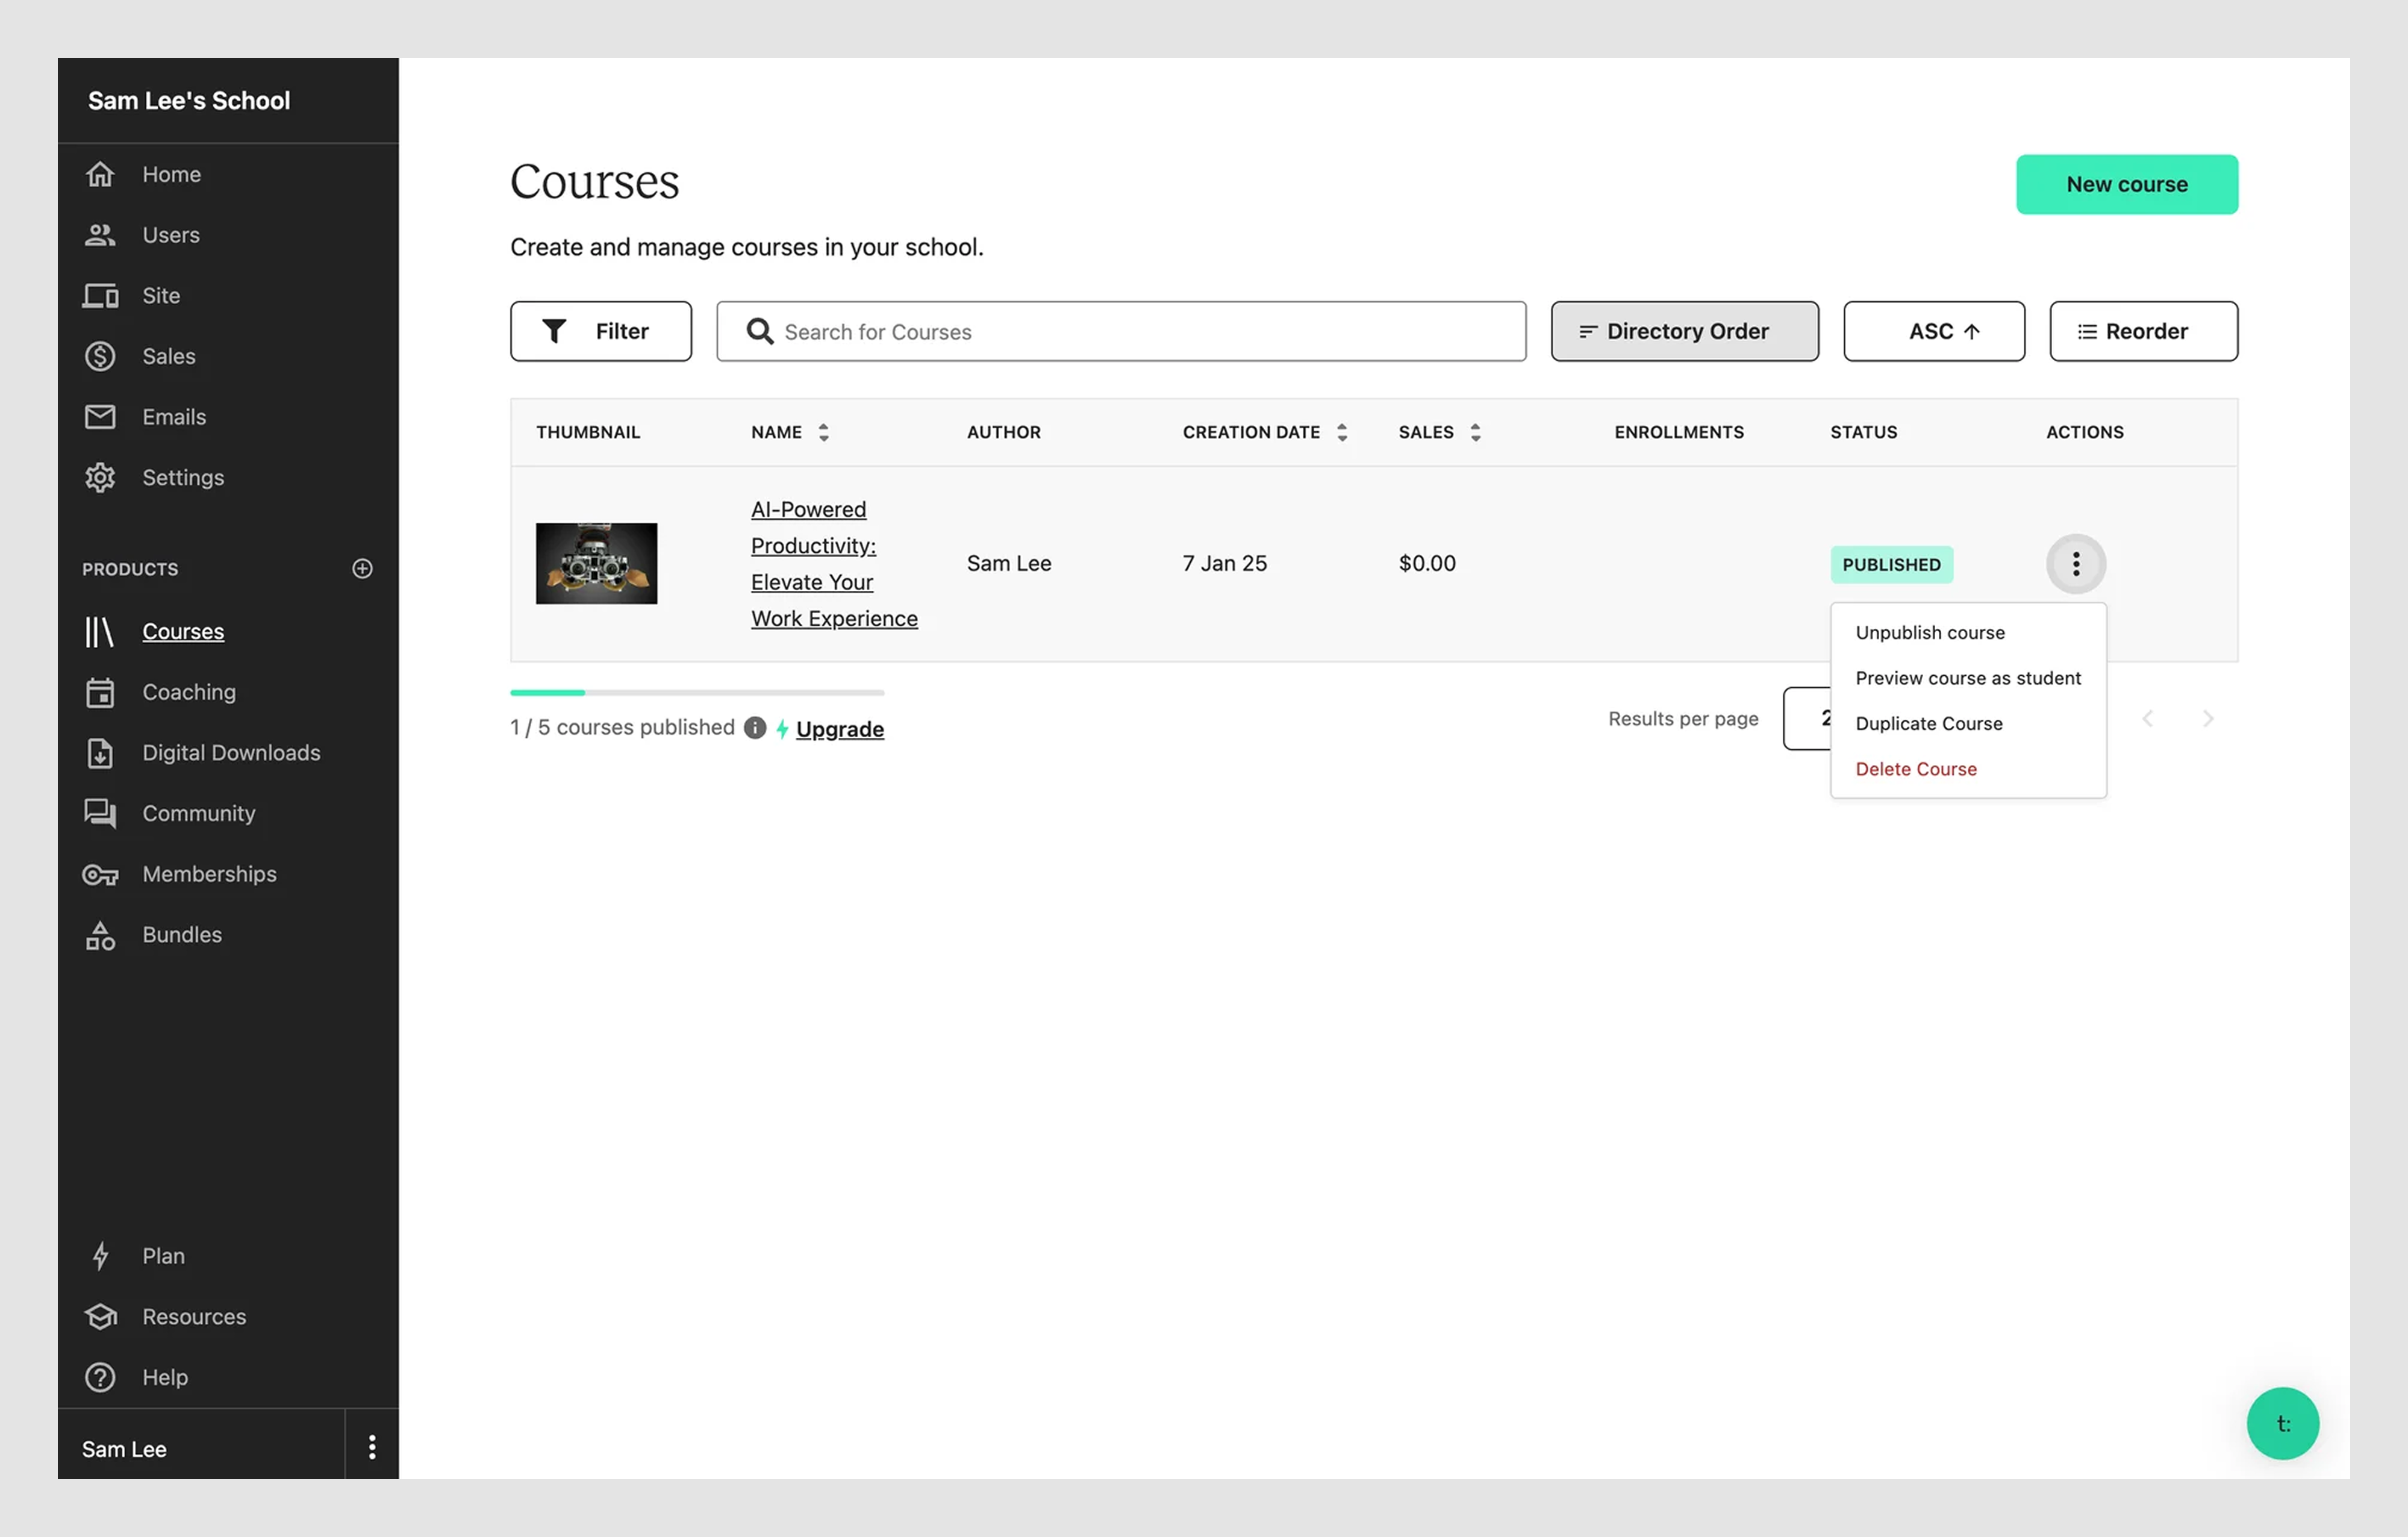Open the Directory Order sort dropdown

[x=1684, y=331]
